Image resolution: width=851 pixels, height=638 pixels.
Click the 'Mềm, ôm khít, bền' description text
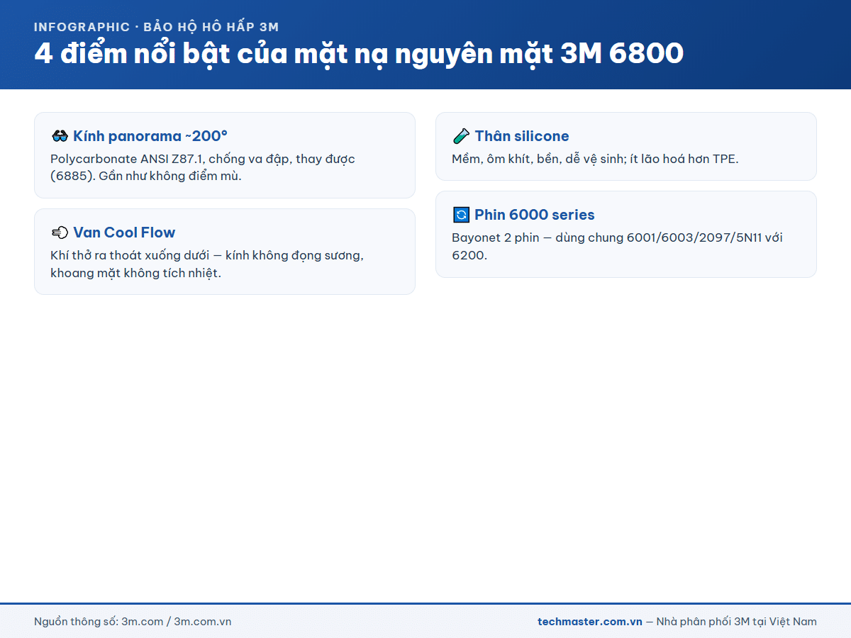pyautogui.click(x=595, y=159)
